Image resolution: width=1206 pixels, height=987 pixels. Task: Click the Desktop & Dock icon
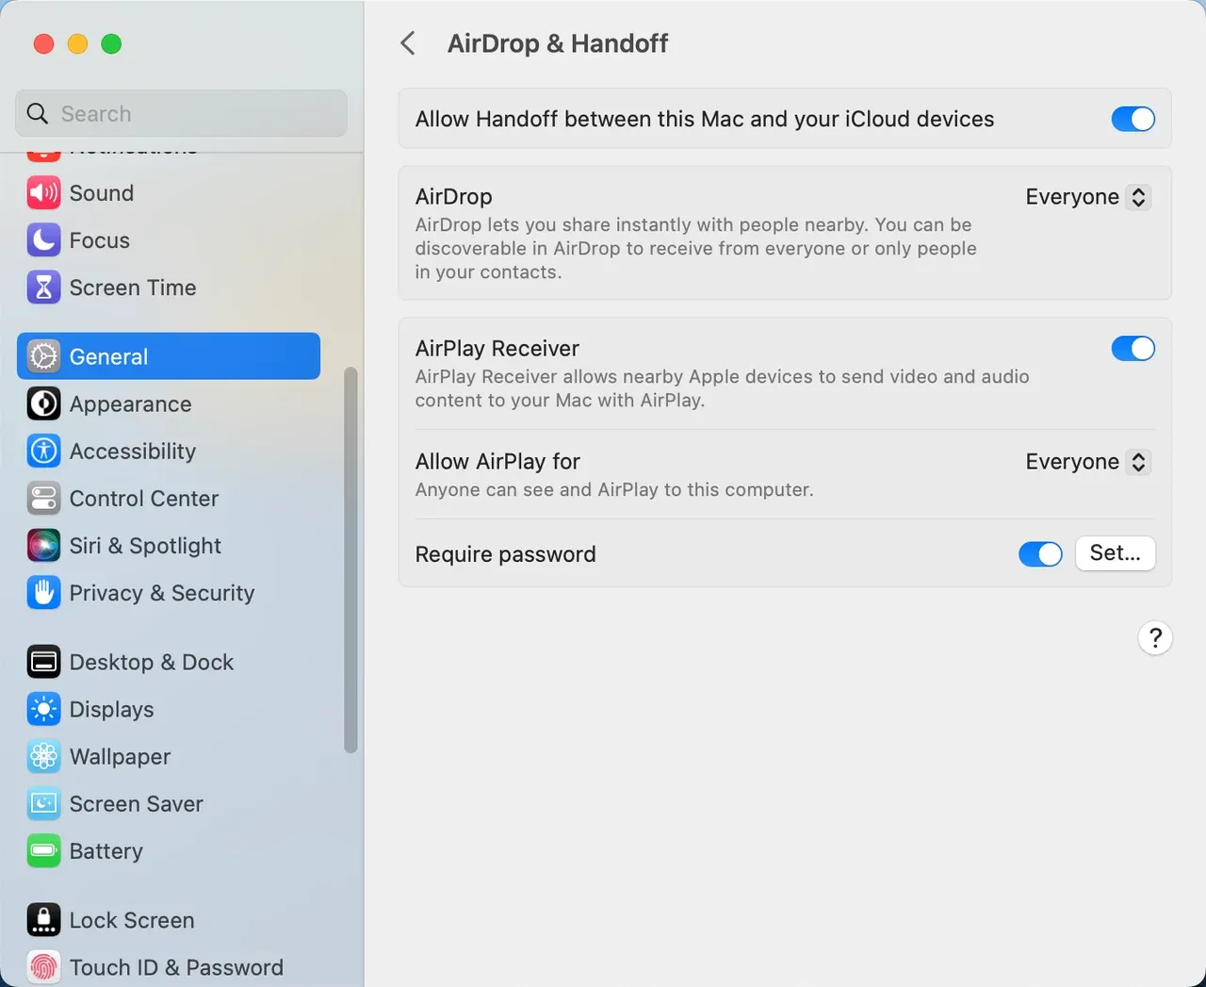[43, 662]
